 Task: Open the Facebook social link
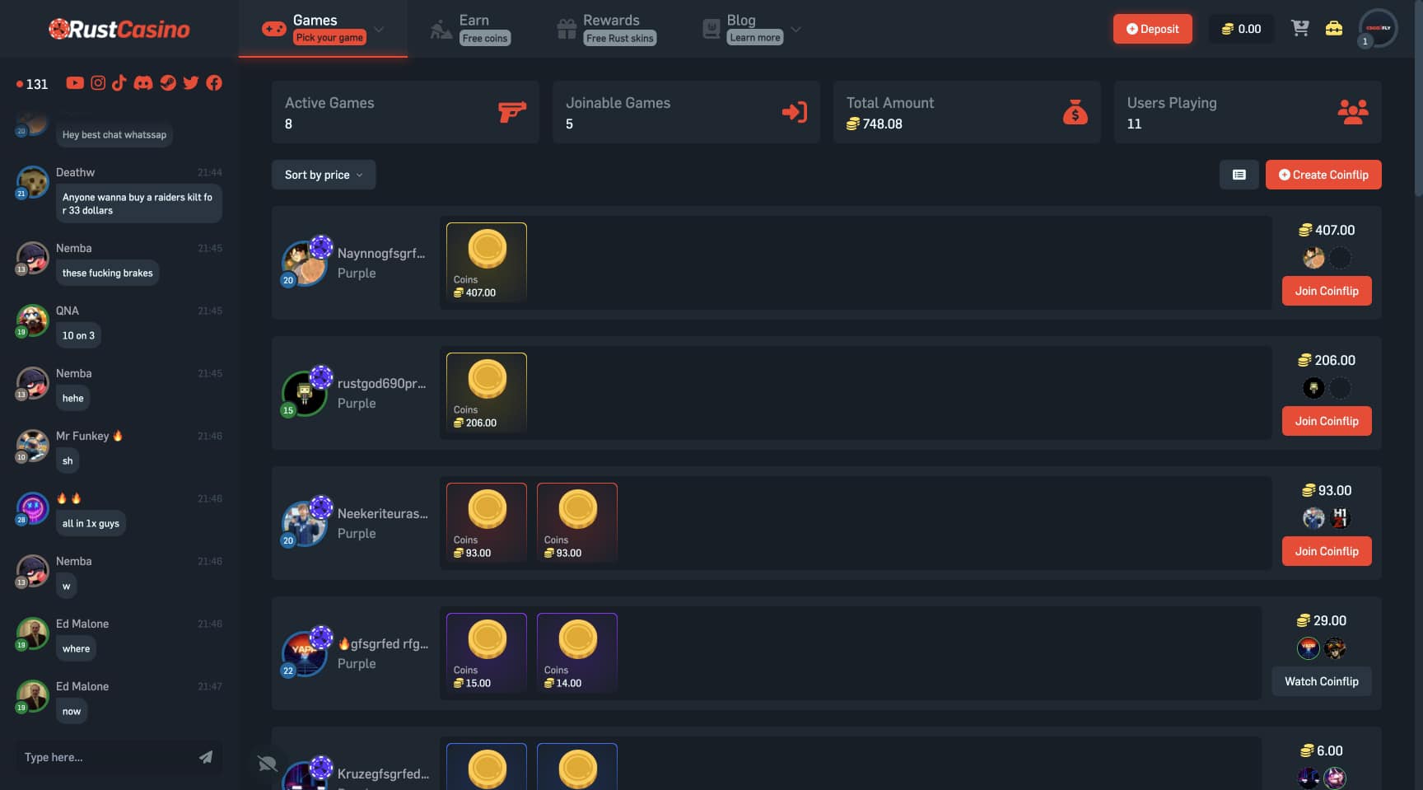click(214, 83)
